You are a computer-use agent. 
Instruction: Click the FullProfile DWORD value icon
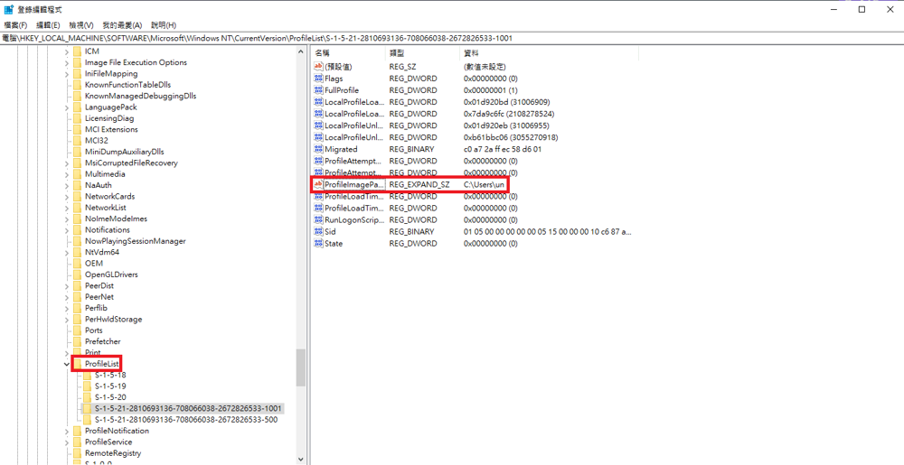pos(318,90)
